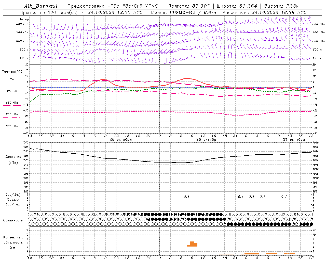The width and height of the screenshot is (326, 260).
Task: Click the Alk_Barnaul station title
Action: 41,6
